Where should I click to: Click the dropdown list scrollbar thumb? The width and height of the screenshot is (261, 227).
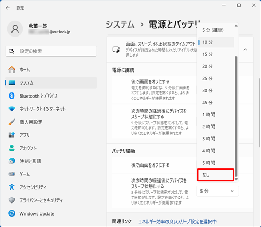tap(236, 116)
